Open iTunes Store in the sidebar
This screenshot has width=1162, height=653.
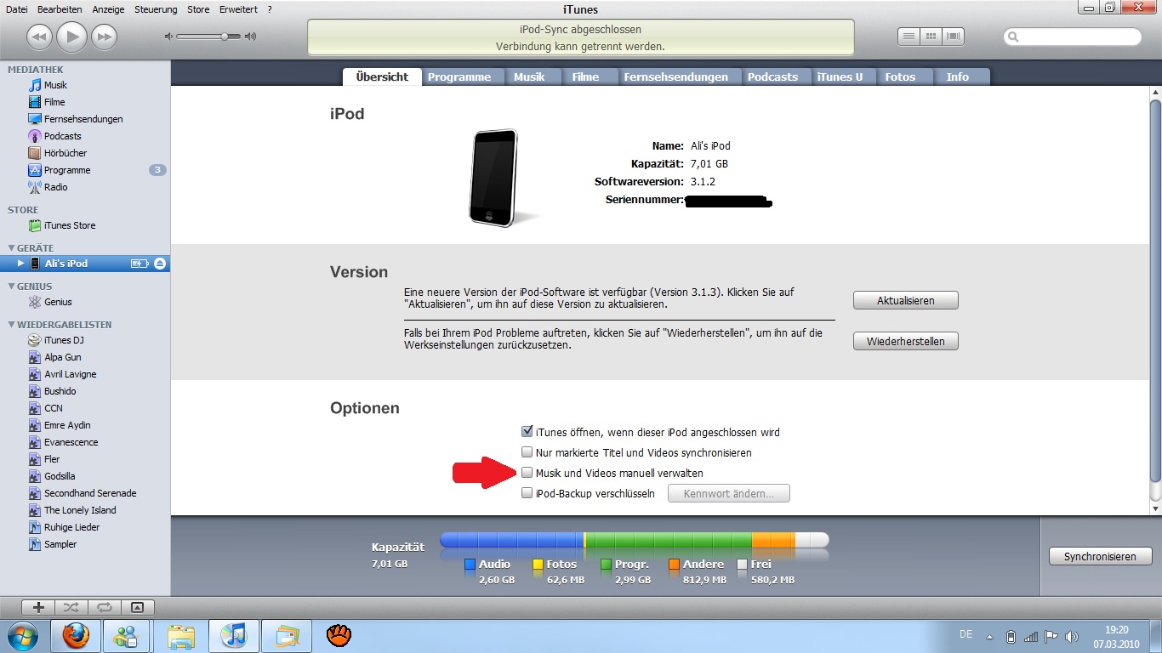pyautogui.click(x=61, y=225)
